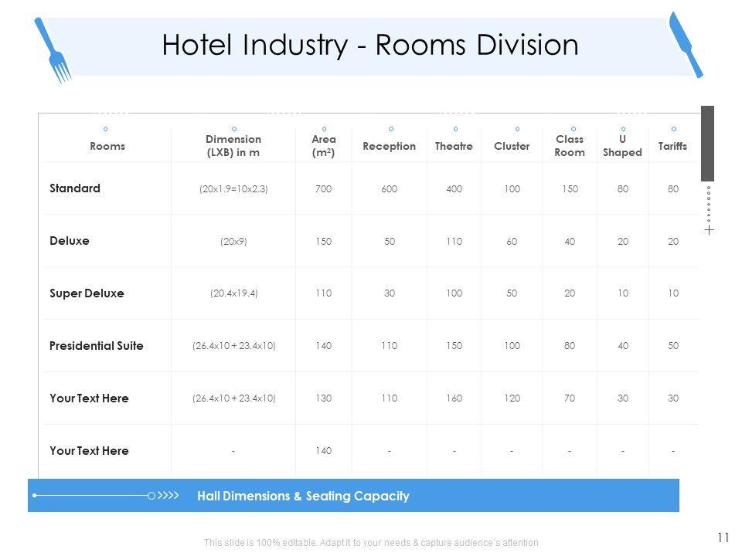Select the Super Deluxe row label

87,293
